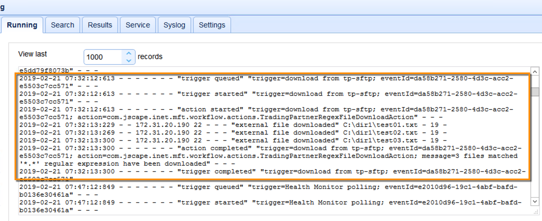Select the Service tab

138,25
